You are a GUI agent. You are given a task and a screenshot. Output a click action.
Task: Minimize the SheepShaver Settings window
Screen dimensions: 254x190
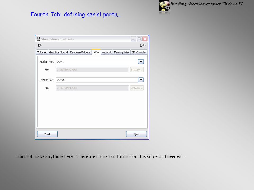point(133,39)
